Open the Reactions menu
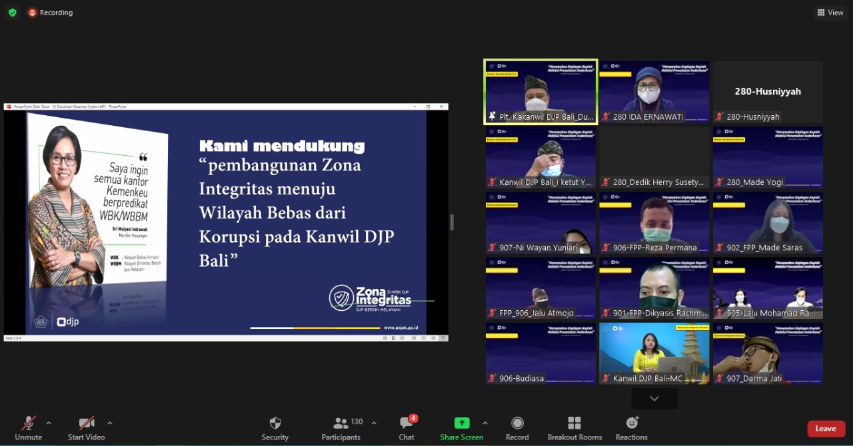 (632, 423)
